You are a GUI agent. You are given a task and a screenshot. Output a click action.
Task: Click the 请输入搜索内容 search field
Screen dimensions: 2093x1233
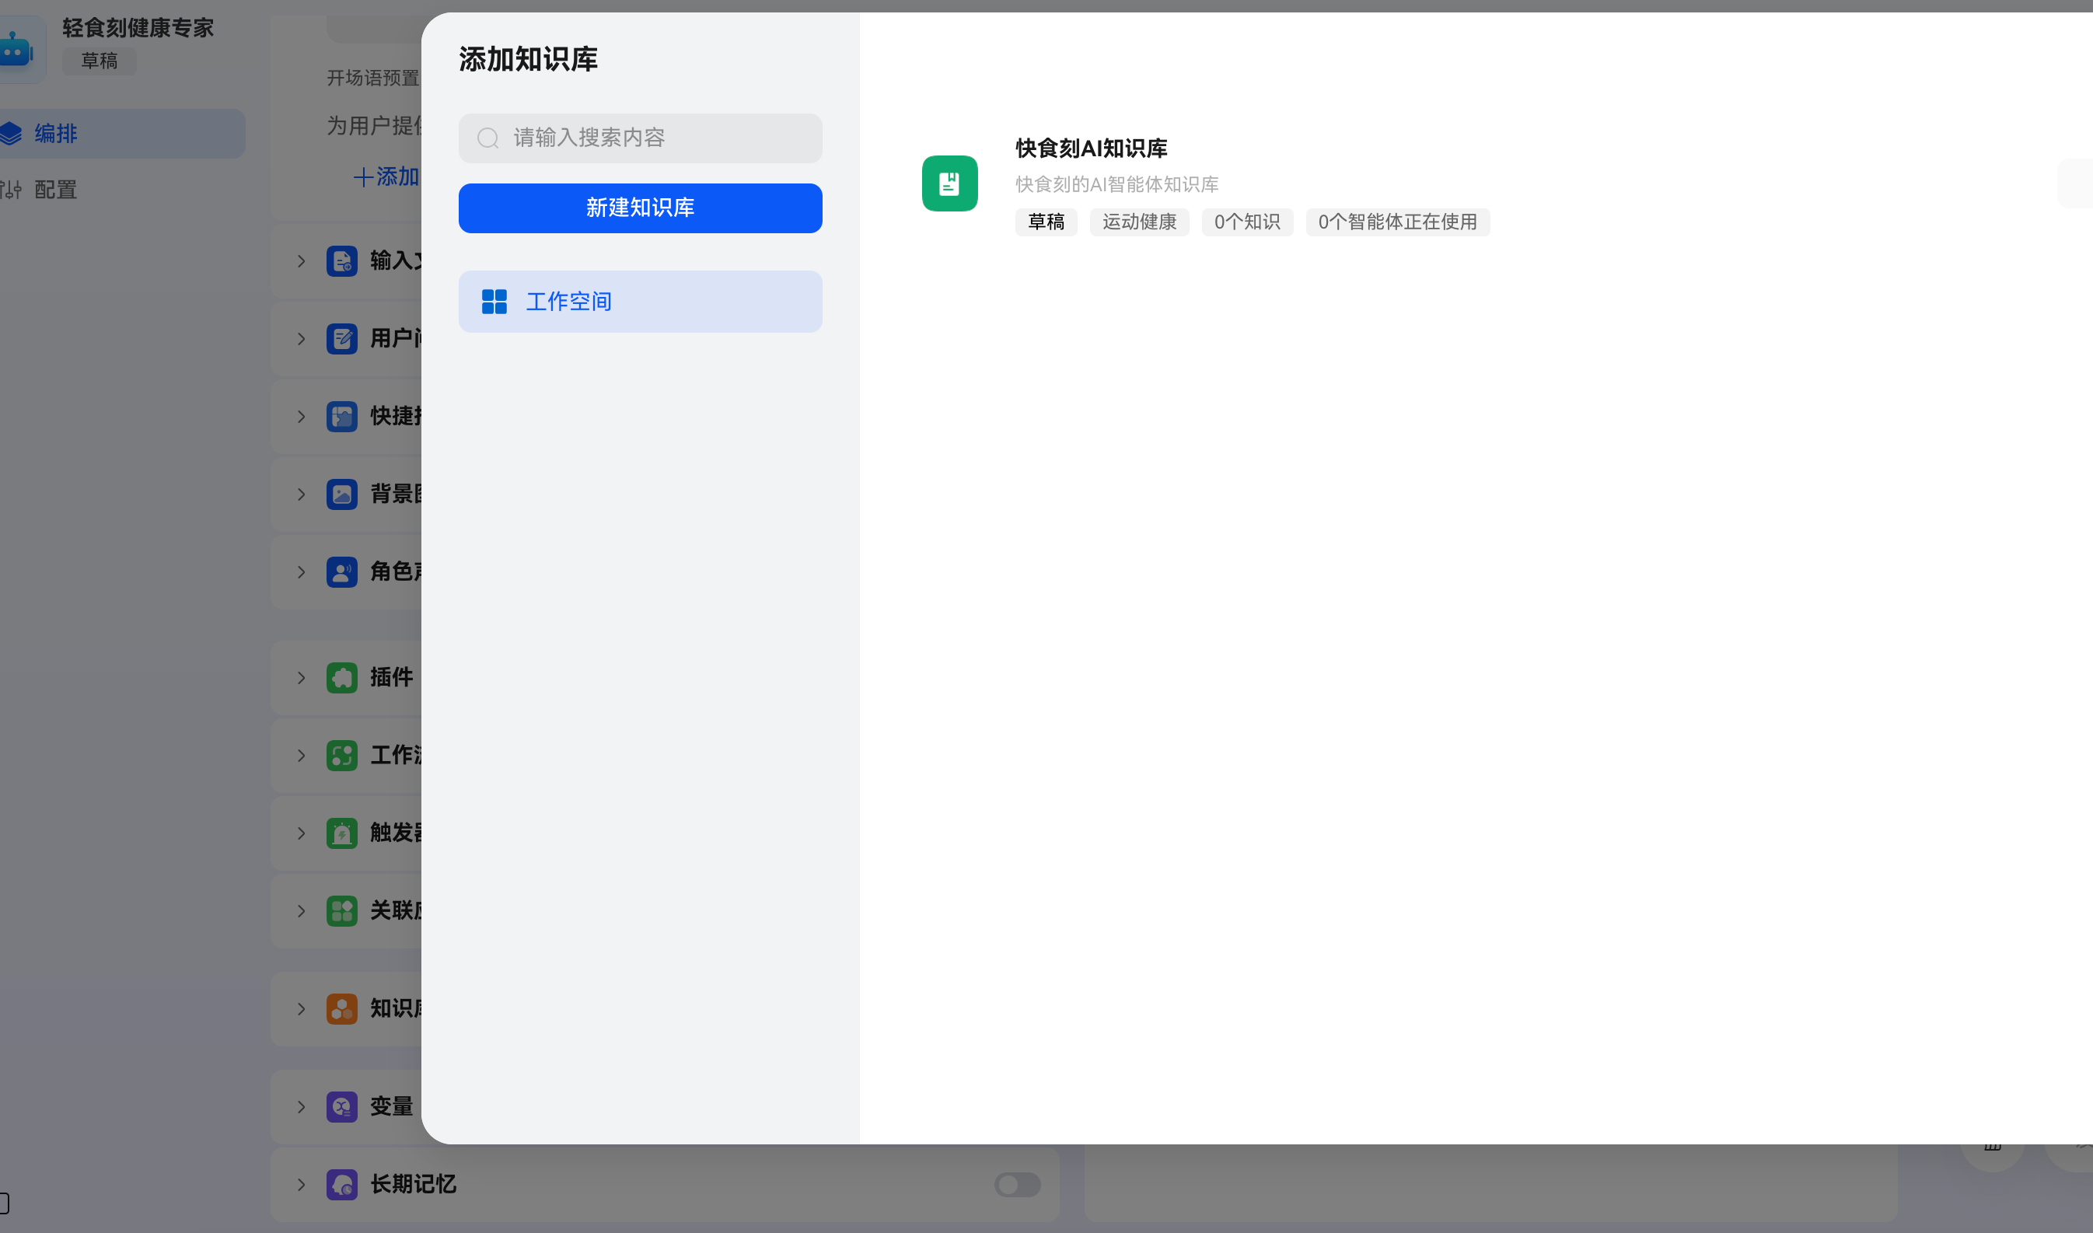pyautogui.click(x=640, y=138)
